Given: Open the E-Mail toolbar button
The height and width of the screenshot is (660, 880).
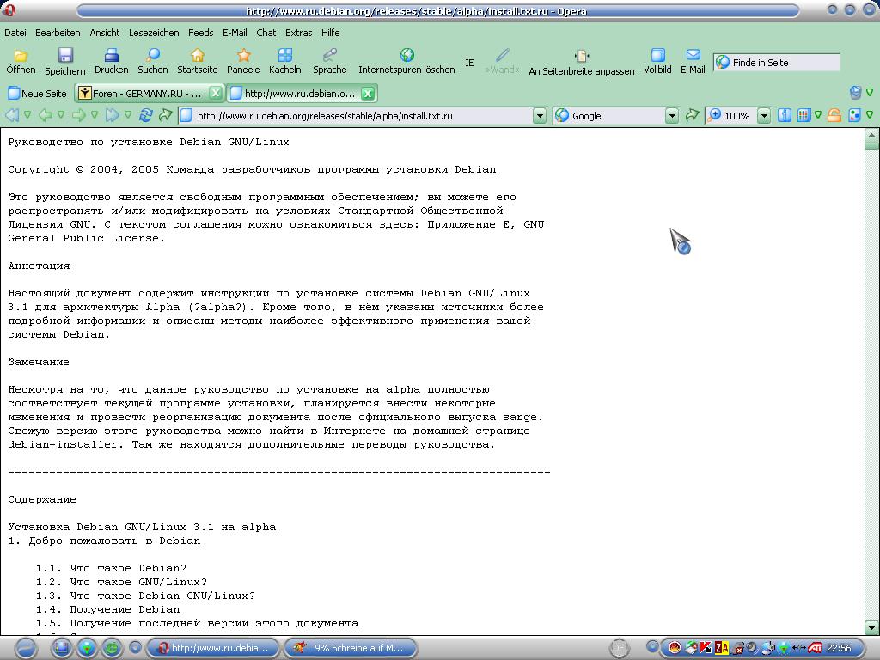Looking at the screenshot, I should (x=693, y=62).
